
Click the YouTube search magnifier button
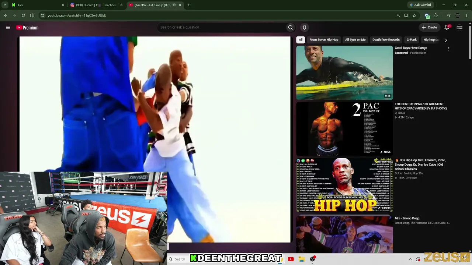click(x=291, y=27)
